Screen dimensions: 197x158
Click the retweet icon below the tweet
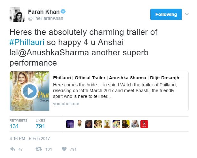(38, 149)
